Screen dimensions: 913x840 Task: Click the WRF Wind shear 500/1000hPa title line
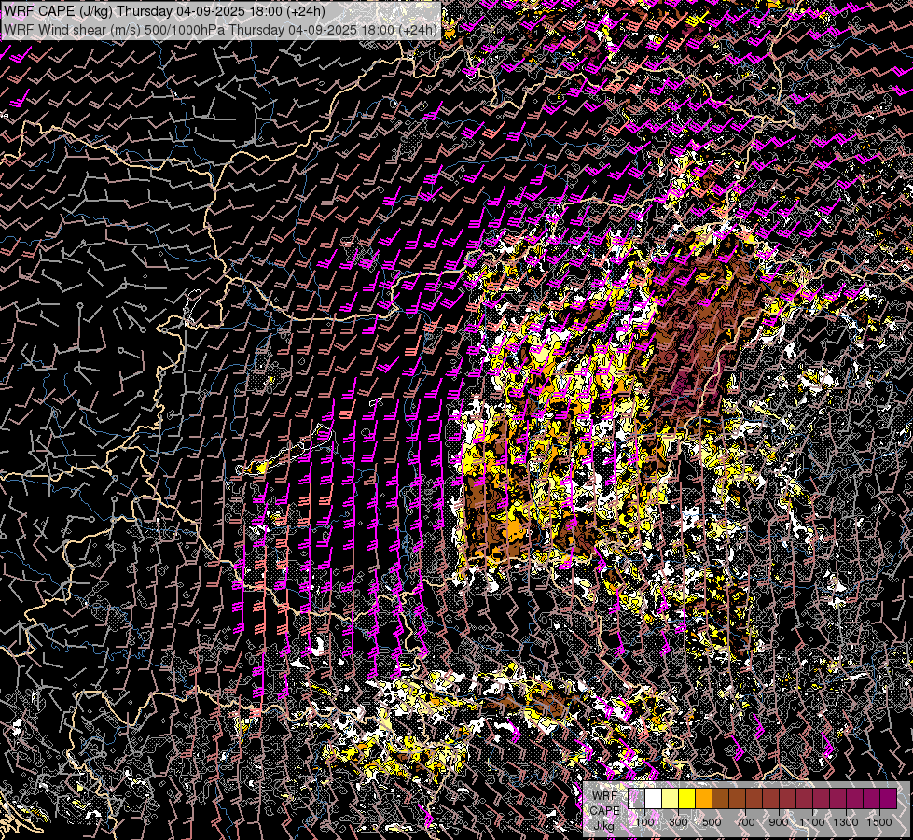click(220, 30)
